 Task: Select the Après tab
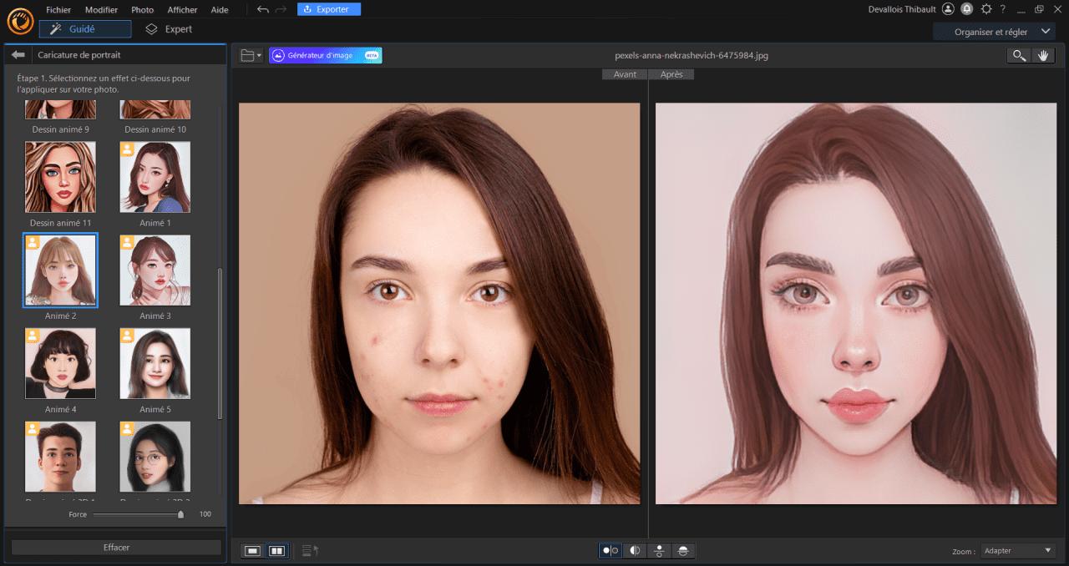(x=673, y=73)
